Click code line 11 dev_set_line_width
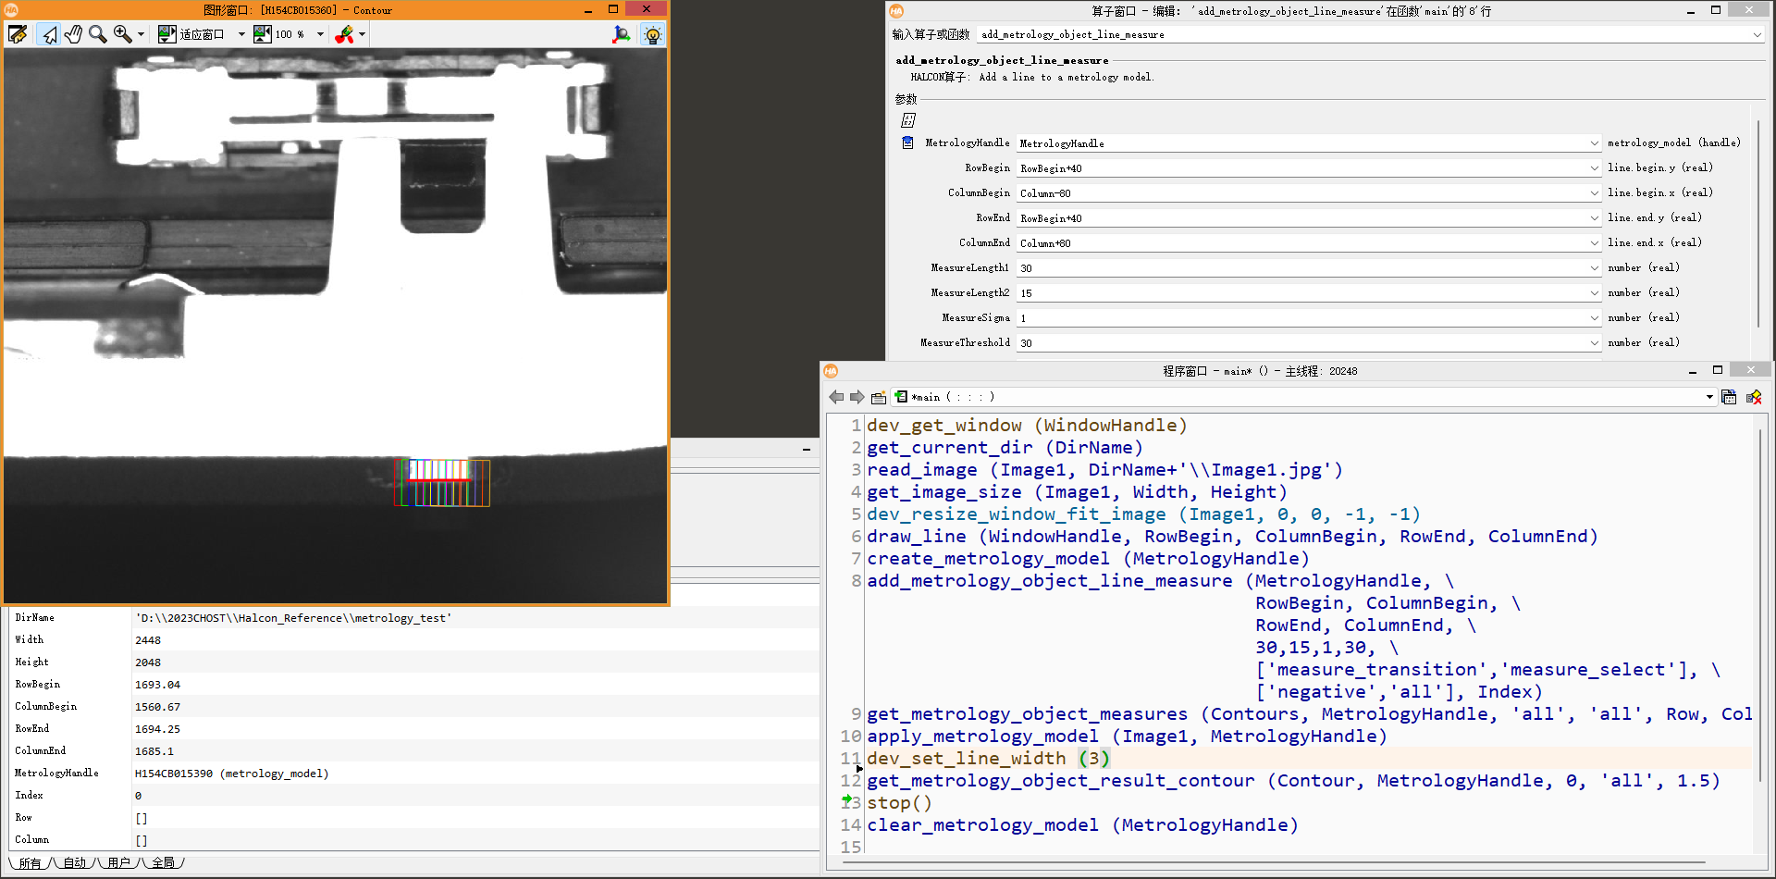 point(988,759)
